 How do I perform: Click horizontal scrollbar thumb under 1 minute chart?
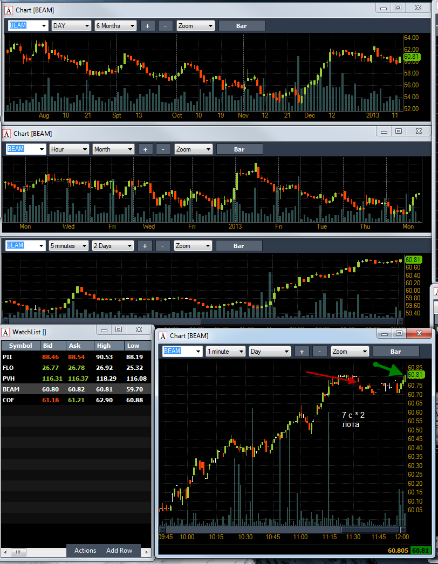pos(371,529)
